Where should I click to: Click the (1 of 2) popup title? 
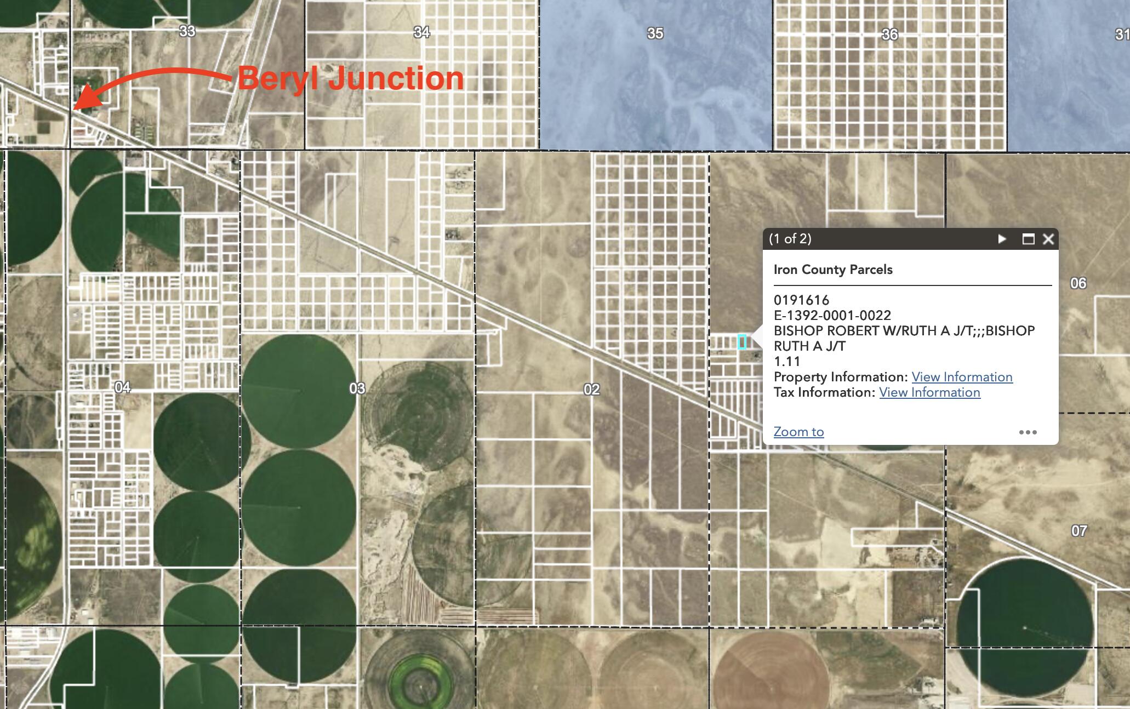point(790,239)
